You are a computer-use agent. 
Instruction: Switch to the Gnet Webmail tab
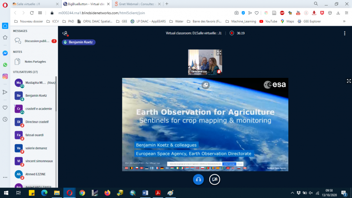[x=136, y=4]
